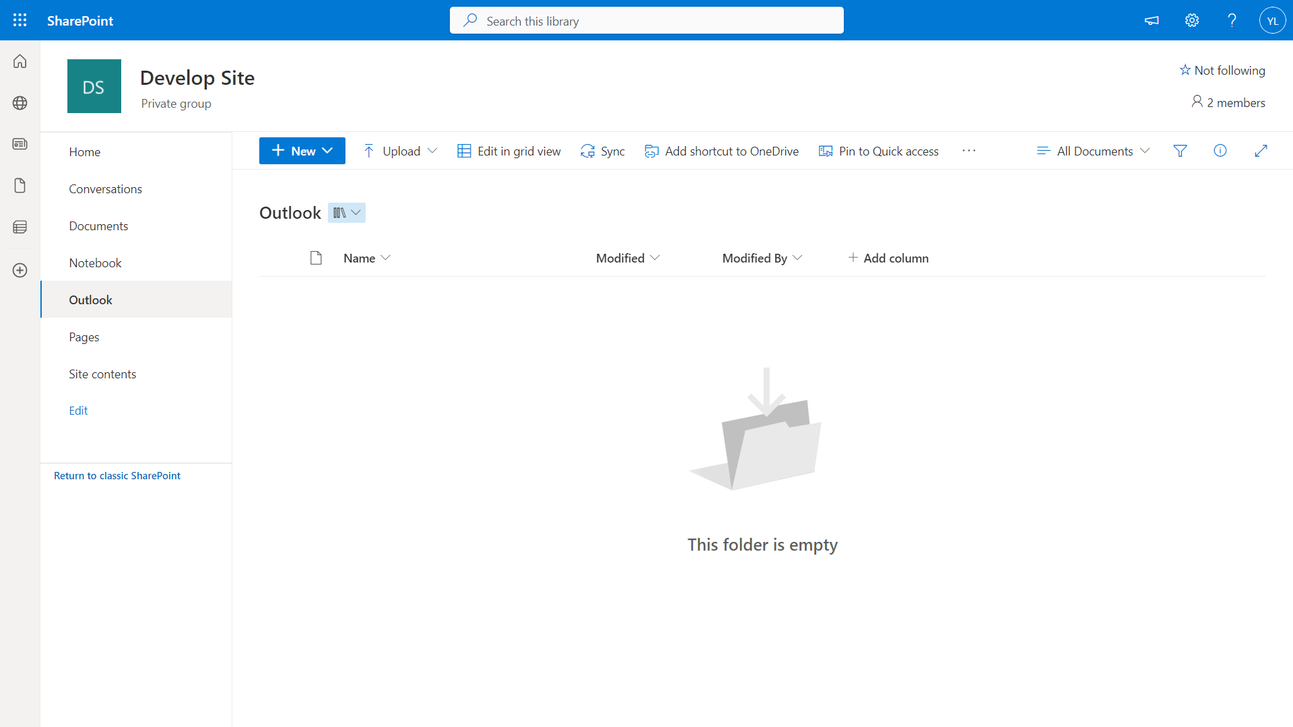Open the Upload dropdown
Viewport: 1293px width, 727px height.
400,151
